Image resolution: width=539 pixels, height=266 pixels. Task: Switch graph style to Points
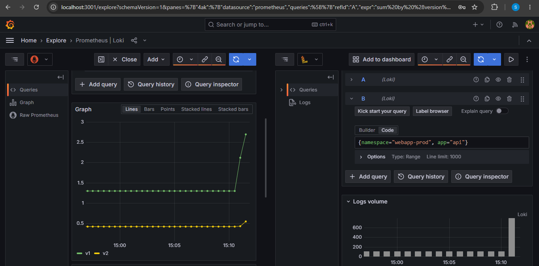click(168, 109)
